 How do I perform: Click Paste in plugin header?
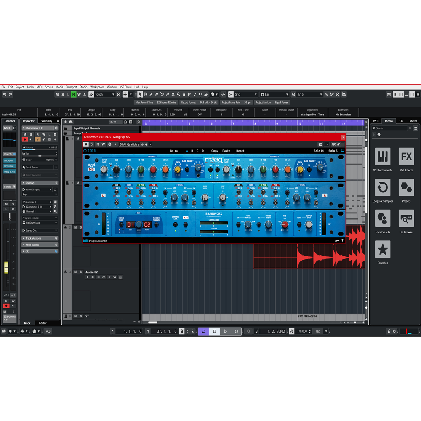tap(226, 151)
